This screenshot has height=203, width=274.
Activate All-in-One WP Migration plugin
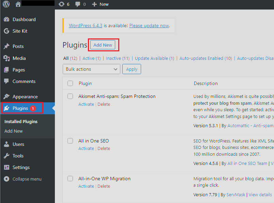pyautogui.click(x=86, y=186)
